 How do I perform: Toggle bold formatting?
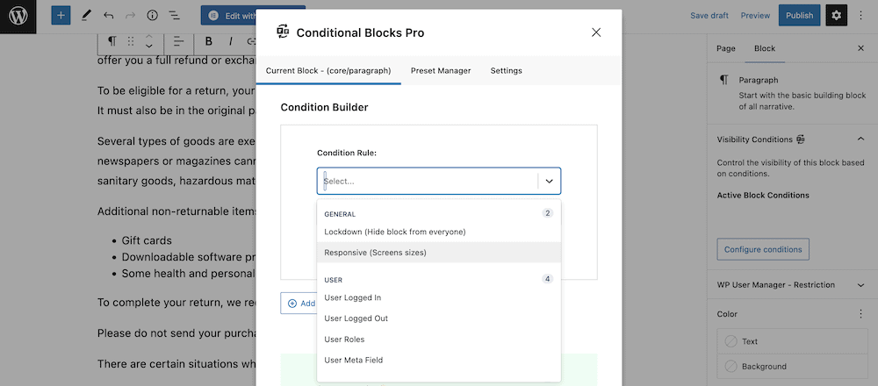[209, 41]
